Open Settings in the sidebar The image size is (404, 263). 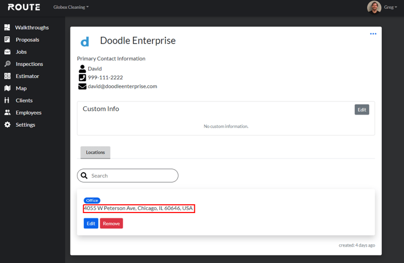coord(25,124)
